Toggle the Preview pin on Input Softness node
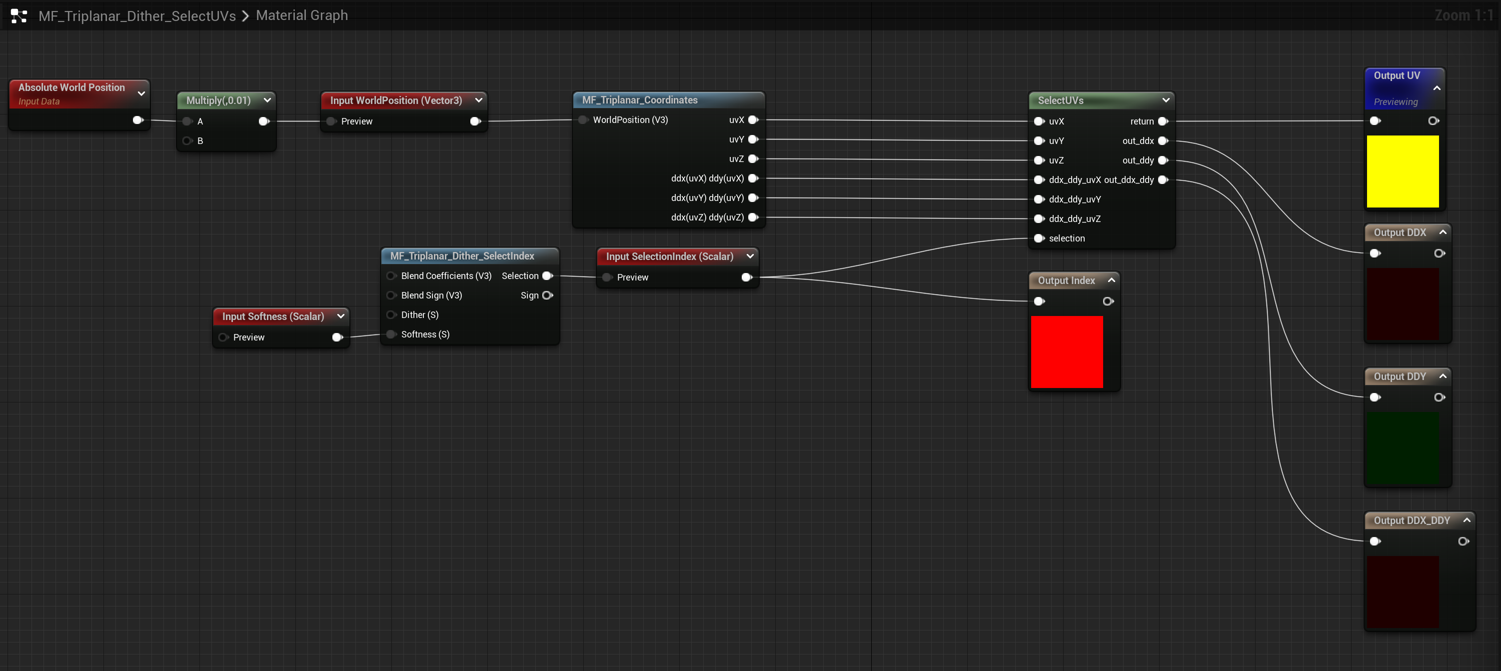This screenshot has height=671, width=1501. tap(223, 337)
